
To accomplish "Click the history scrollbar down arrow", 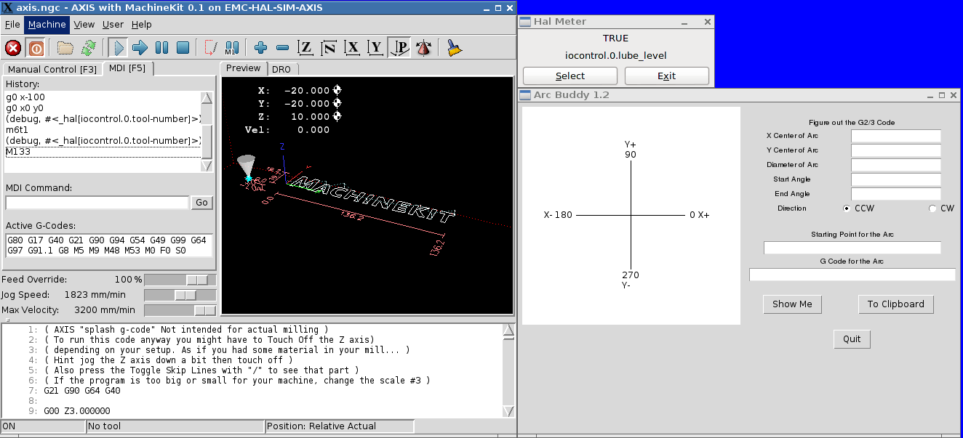I will click(207, 166).
